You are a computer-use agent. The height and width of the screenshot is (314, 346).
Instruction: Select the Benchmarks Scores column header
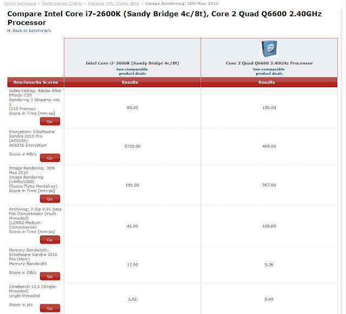click(36, 82)
